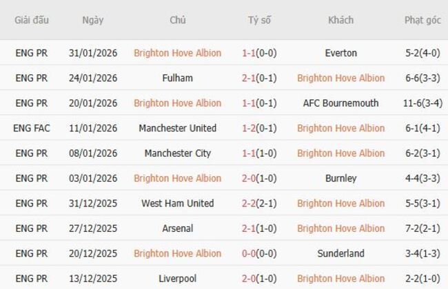The height and width of the screenshot is (289, 448).
Task: Click the 2-2(2-1) West Ham match score
Action: point(259,203)
